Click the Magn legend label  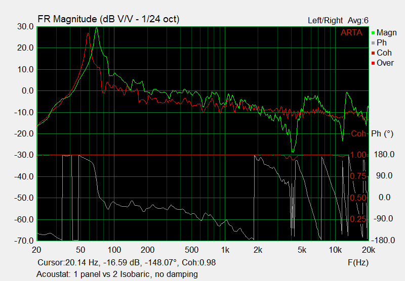coord(386,33)
